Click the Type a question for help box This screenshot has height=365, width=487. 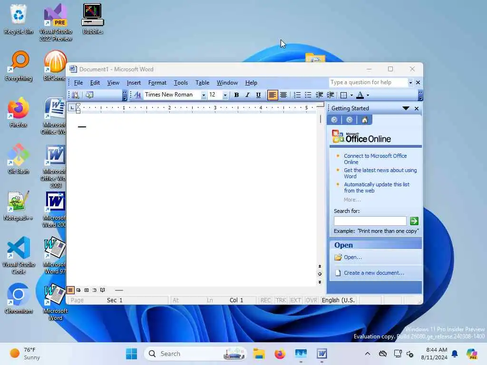point(369,82)
